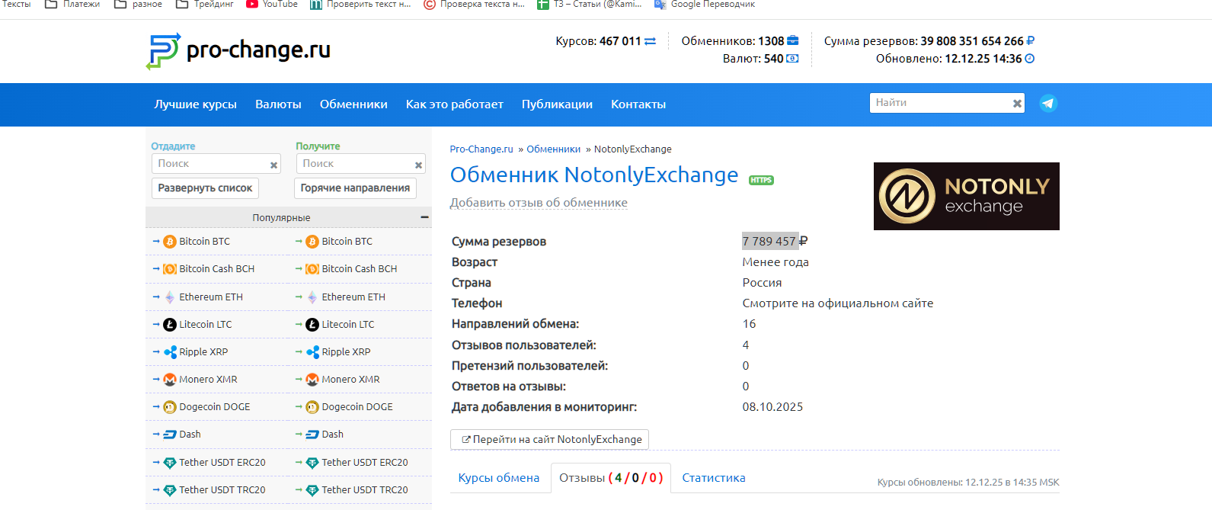Click Monero XMR icon in Отдадите column

(170, 380)
